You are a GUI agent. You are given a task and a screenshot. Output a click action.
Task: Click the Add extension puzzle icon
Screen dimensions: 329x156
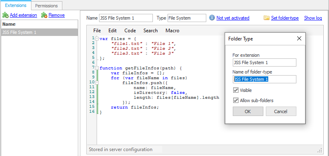coord(5,15)
